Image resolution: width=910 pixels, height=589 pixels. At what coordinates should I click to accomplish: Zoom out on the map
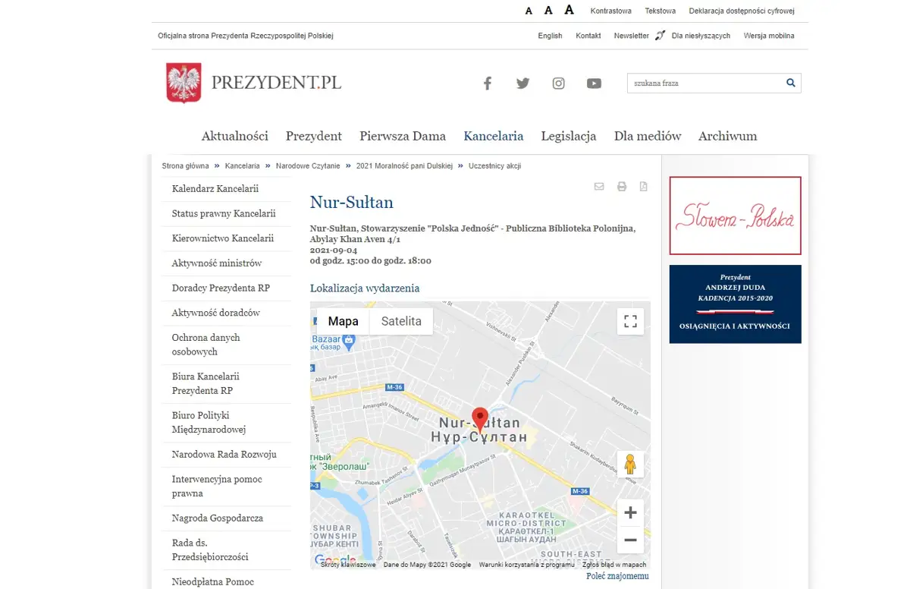(x=630, y=540)
